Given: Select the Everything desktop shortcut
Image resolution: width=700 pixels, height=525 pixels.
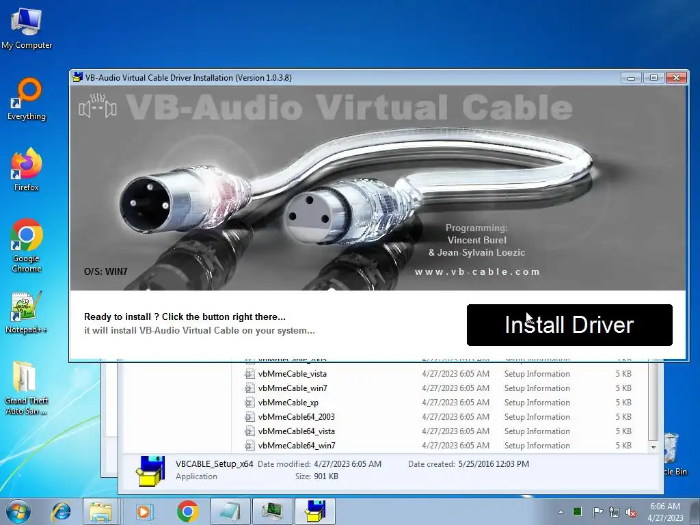Looking at the screenshot, I should (27, 99).
